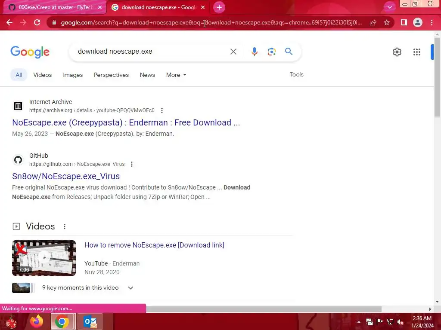Click the key moments preview thumbnail
Screen dimensions: 441x330
tap(21, 288)
